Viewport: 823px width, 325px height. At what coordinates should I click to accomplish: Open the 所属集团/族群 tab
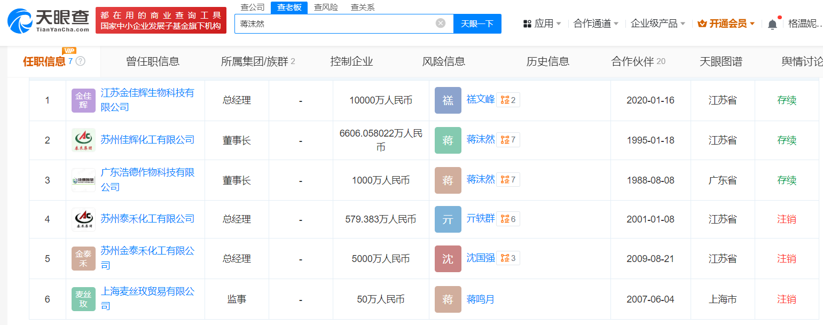click(258, 61)
